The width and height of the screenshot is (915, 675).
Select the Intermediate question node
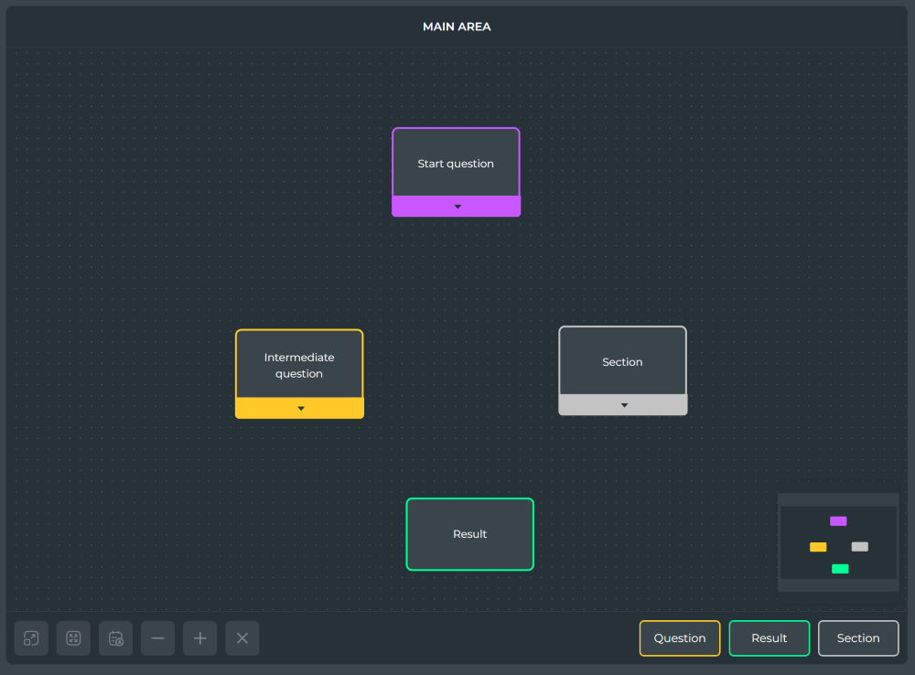click(x=299, y=365)
